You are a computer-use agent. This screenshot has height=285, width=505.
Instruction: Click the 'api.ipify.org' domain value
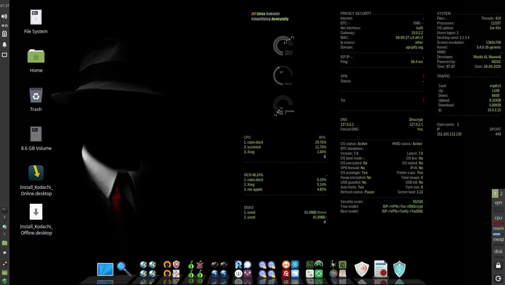(x=414, y=47)
